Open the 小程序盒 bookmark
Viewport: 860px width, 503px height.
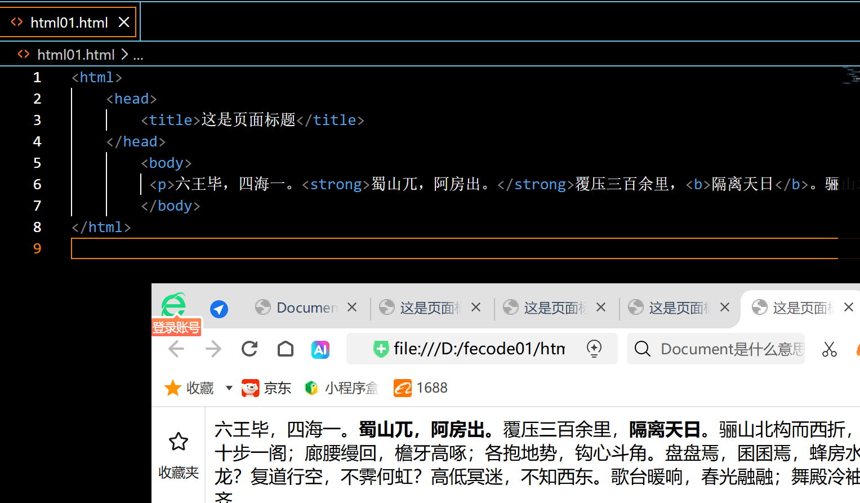[341, 388]
